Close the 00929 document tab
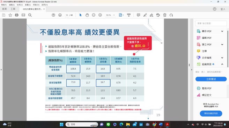The image size is (229, 128). (x=44, y=9)
